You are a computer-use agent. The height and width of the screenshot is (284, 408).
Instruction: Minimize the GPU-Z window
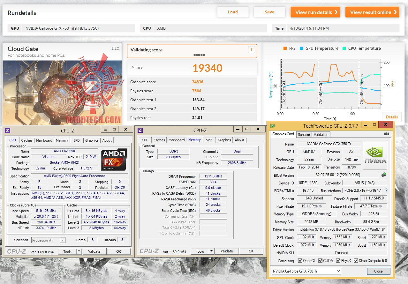(366, 125)
